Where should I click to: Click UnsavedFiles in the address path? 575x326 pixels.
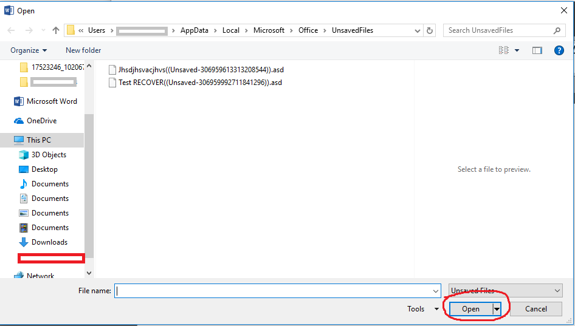click(353, 30)
